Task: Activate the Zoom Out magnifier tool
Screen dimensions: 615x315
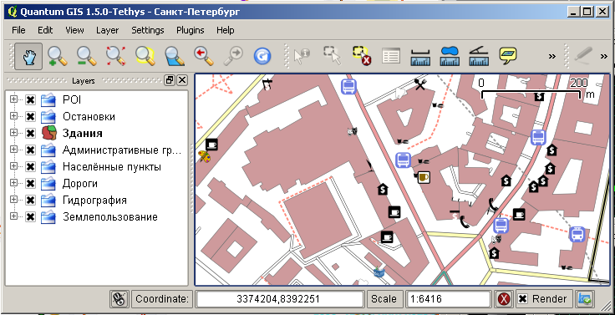Action: tap(86, 57)
